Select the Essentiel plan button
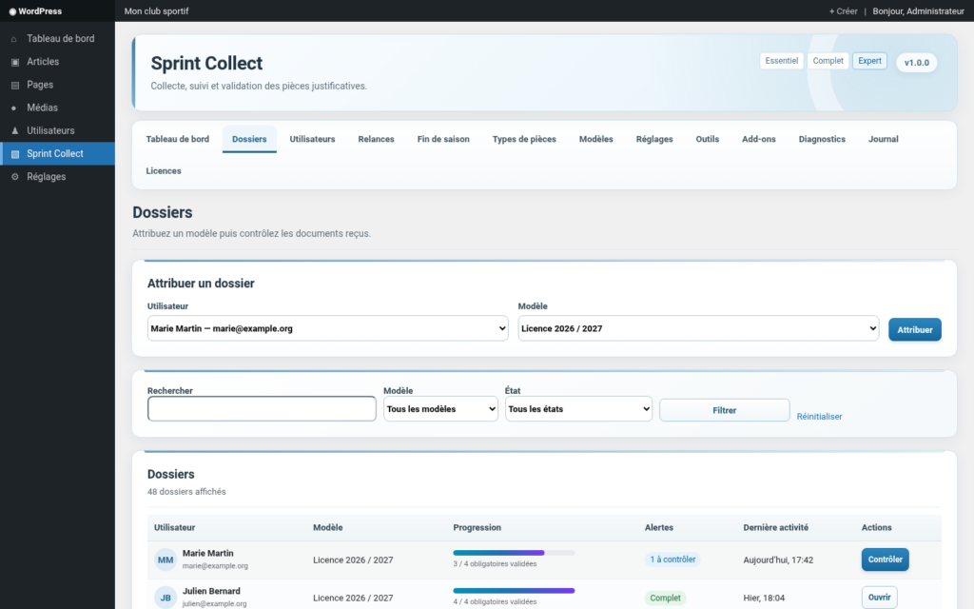The height and width of the screenshot is (609, 974). (782, 61)
